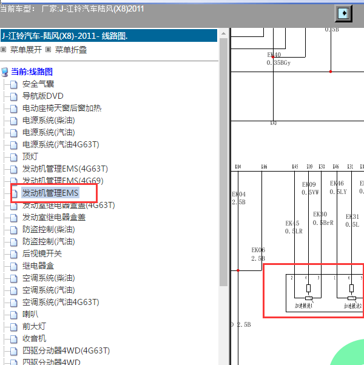Screen dimensions: 364x365
Task: Click the document icon beside 防盗控制(汽油)
Action: (14, 242)
